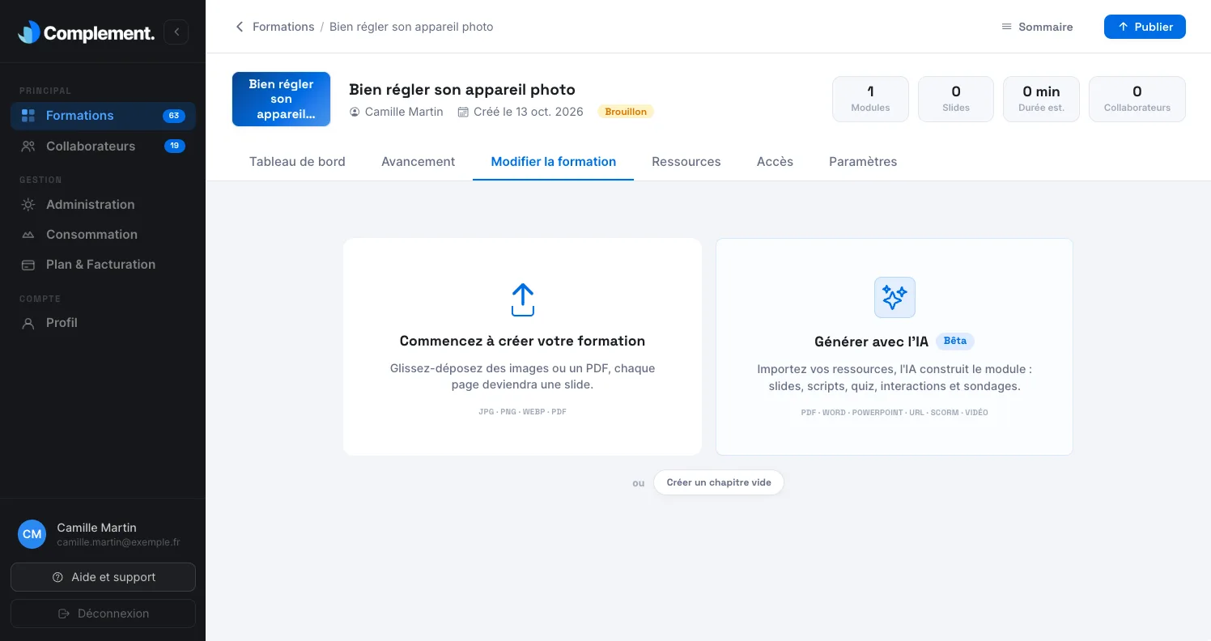Click the AI sparkles icon
Viewport: 1211px width, 641px height.
[894, 297]
